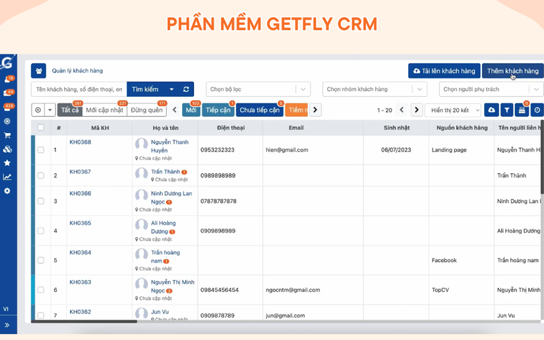
Task: Click the Thêm khách hàng button
Action: tap(513, 71)
